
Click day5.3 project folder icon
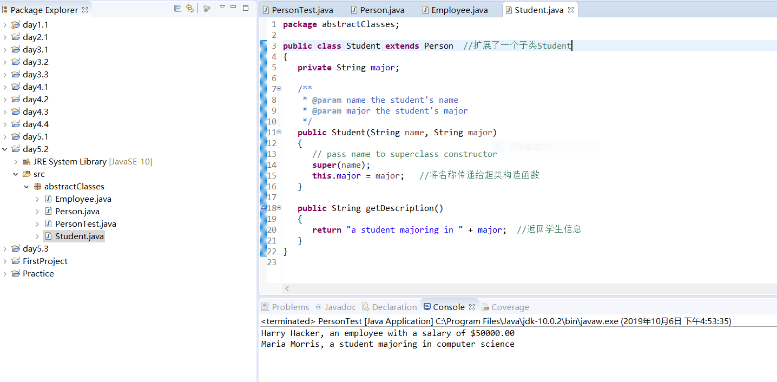tap(15, 248)
